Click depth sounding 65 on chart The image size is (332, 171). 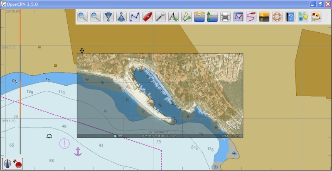(x=12, y=145)
